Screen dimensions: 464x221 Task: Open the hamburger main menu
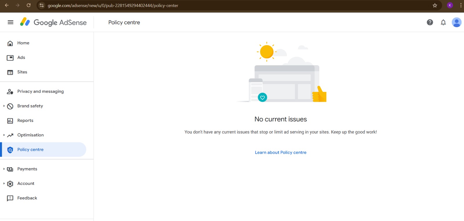10,22
